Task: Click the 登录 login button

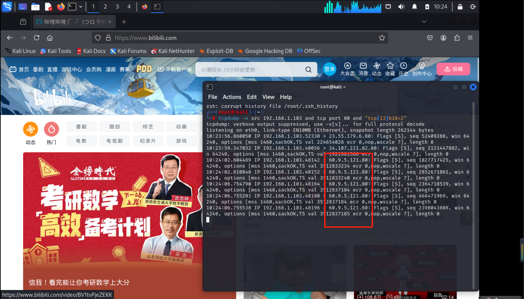Action: [330, 69]
